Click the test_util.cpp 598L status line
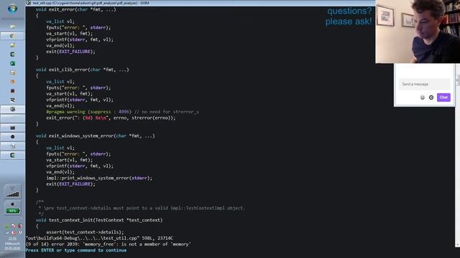Viewport: 460px width, 258px height. 99,238
